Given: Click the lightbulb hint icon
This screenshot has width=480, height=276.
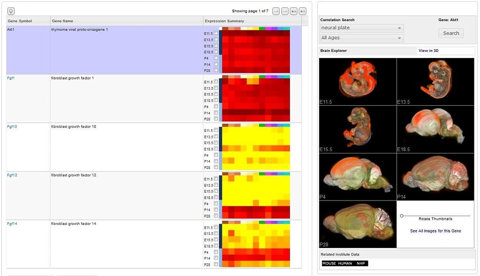Looking at the screenshot, I should tap(11, 11).
